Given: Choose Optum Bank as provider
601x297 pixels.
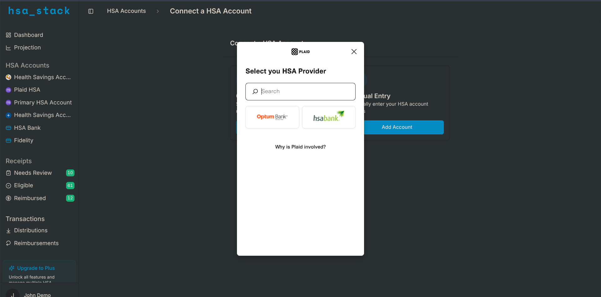Looking at the screenshot, I should tap(272, 117).
